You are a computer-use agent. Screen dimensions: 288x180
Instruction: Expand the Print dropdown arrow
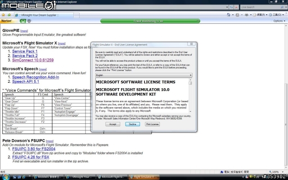251,15
